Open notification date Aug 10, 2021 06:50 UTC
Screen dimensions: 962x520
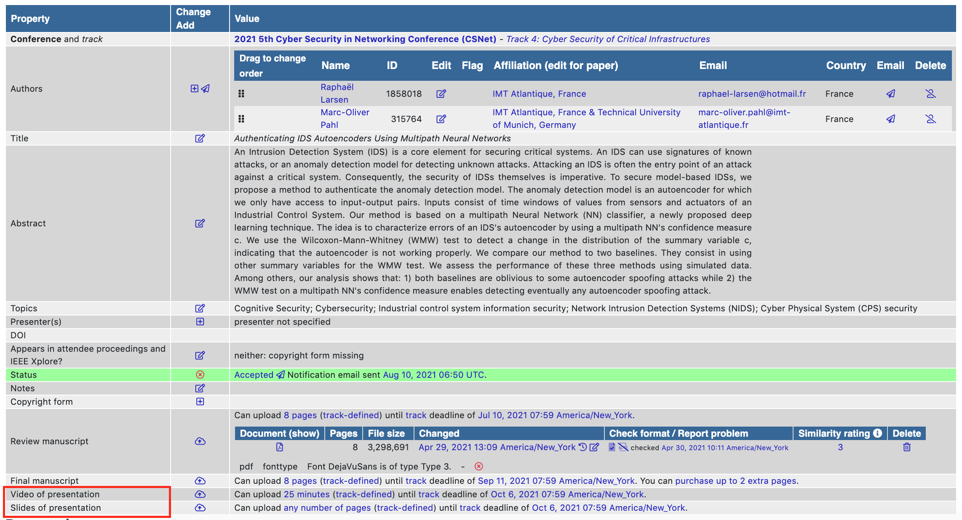pos(433,374)
